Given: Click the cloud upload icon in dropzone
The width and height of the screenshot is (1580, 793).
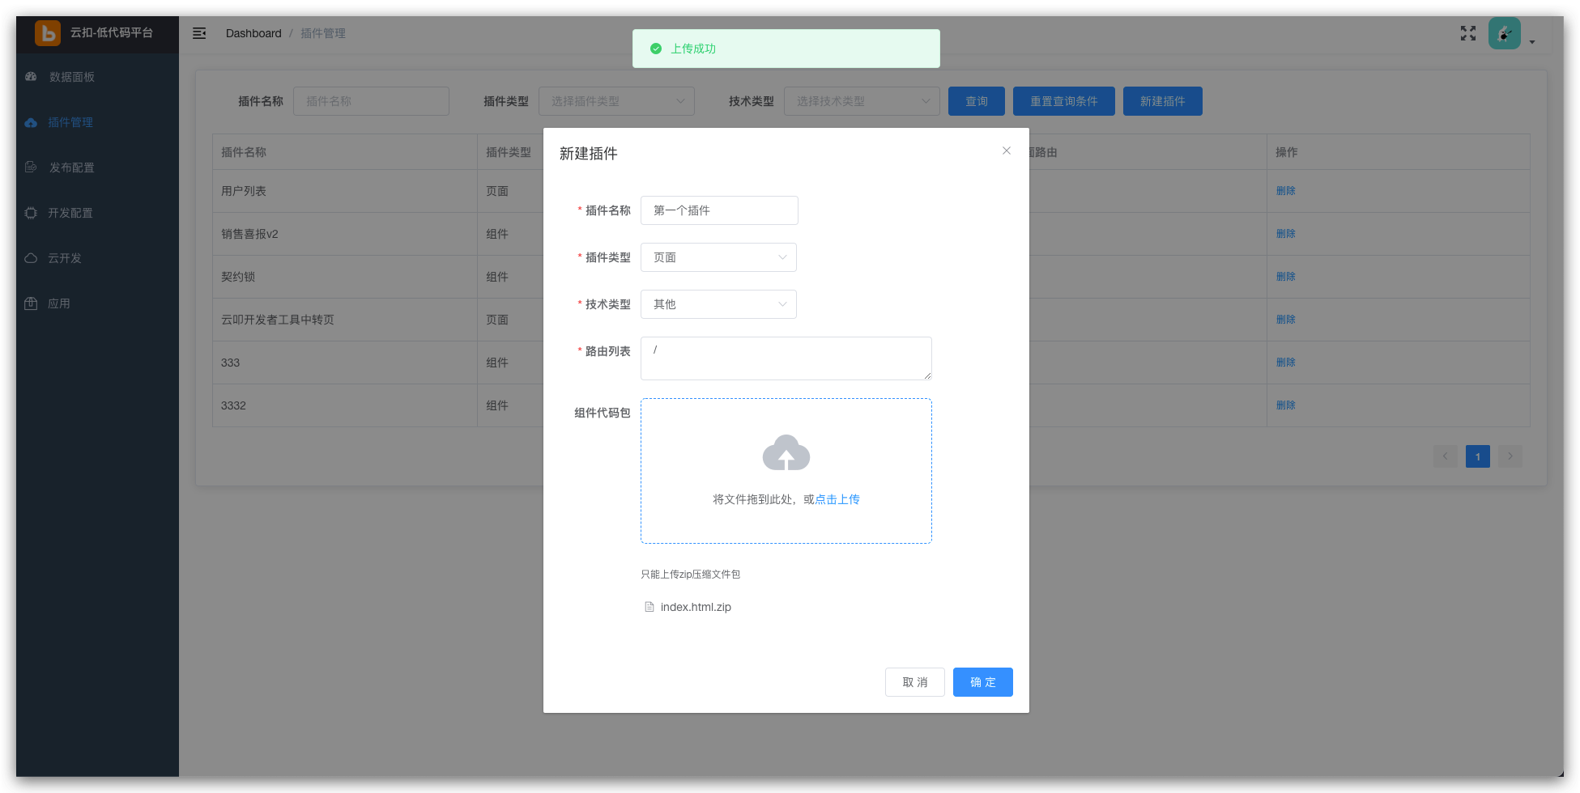Looking at the screenshot, I should [786, 453].
